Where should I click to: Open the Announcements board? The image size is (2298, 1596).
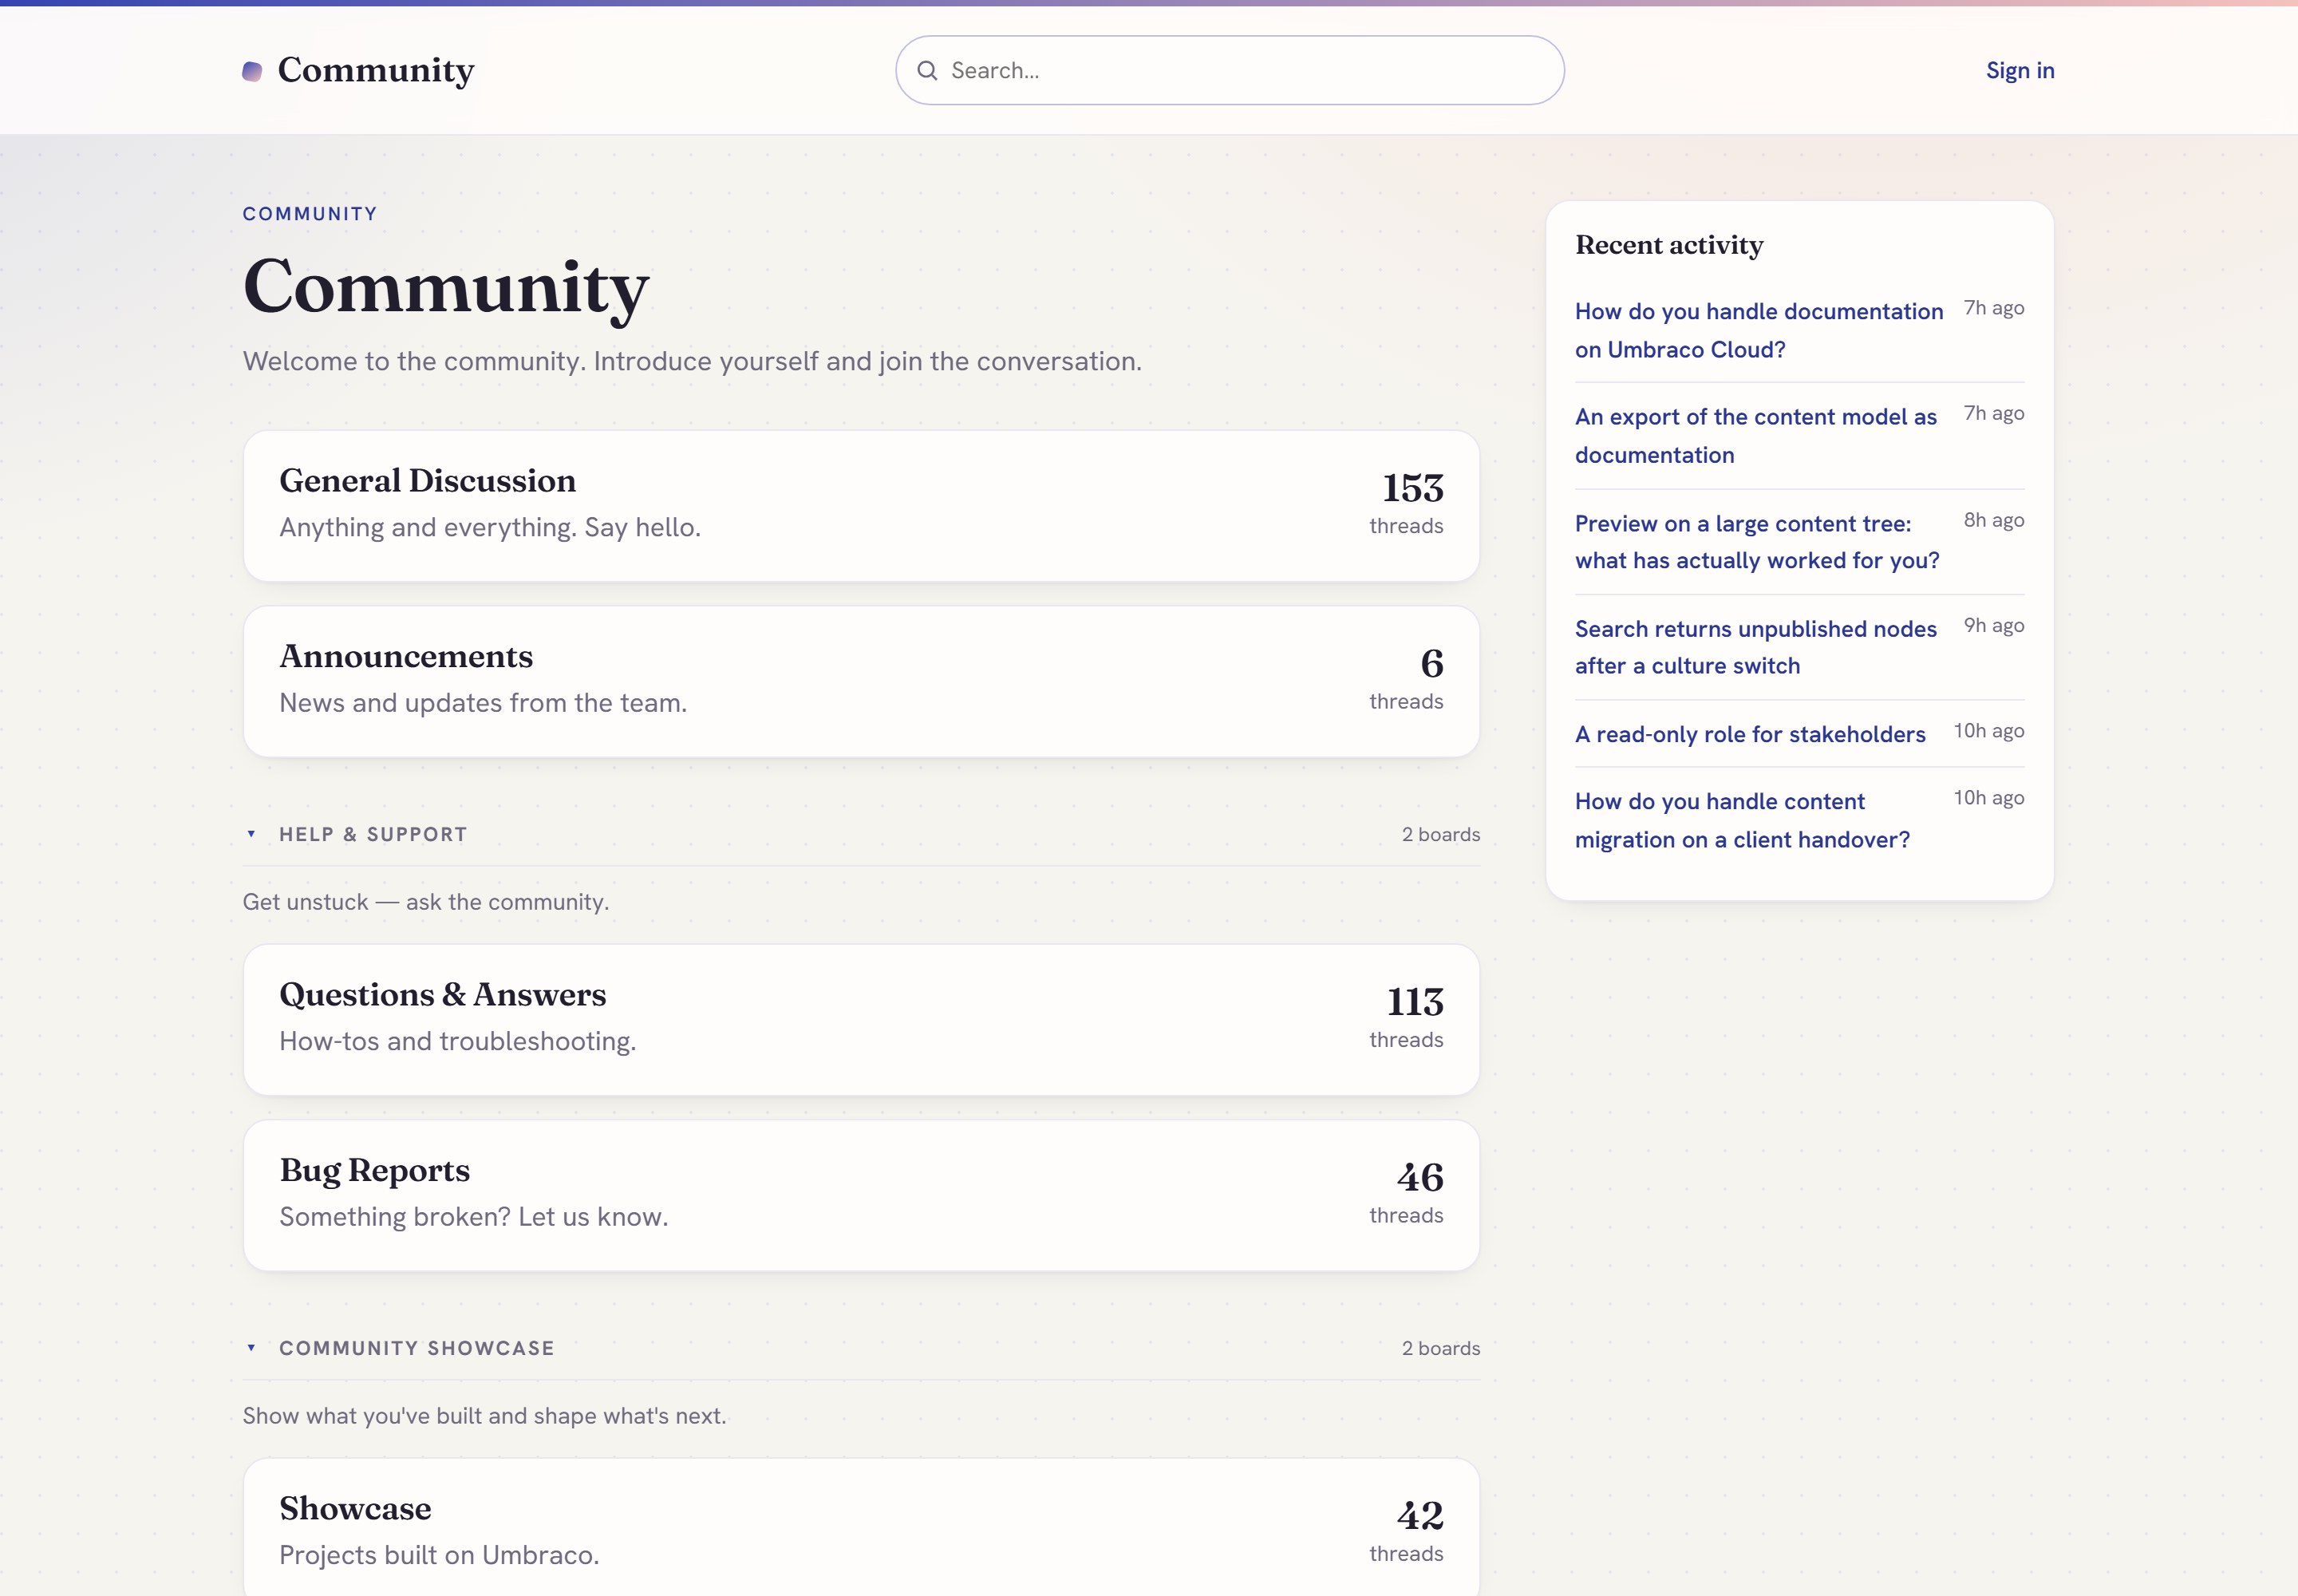(x=861, y=681)
